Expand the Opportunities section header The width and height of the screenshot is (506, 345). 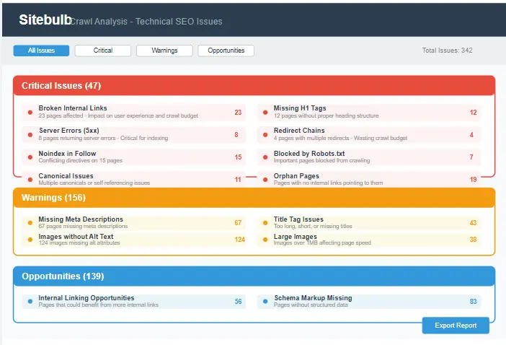pyautogui.click(x=254, y=276)
